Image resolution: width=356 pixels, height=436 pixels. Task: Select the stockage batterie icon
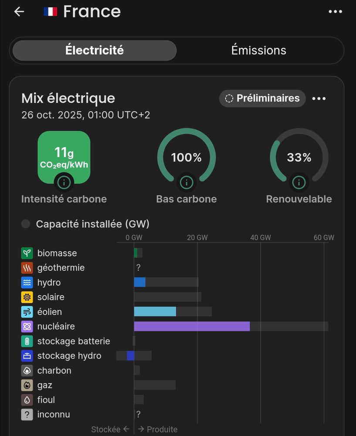tap(27, 341)
